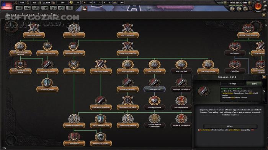
Task: Select the WPA focus
Action: coord(74,35)
